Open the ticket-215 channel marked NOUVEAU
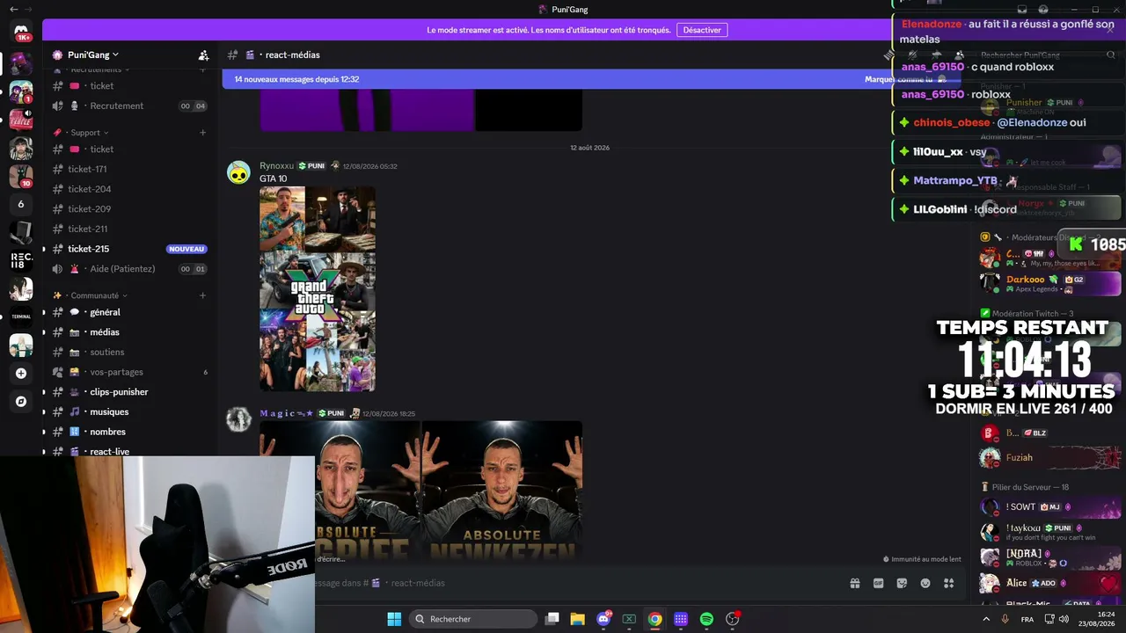1126x633 pixels. pos(130,249)
